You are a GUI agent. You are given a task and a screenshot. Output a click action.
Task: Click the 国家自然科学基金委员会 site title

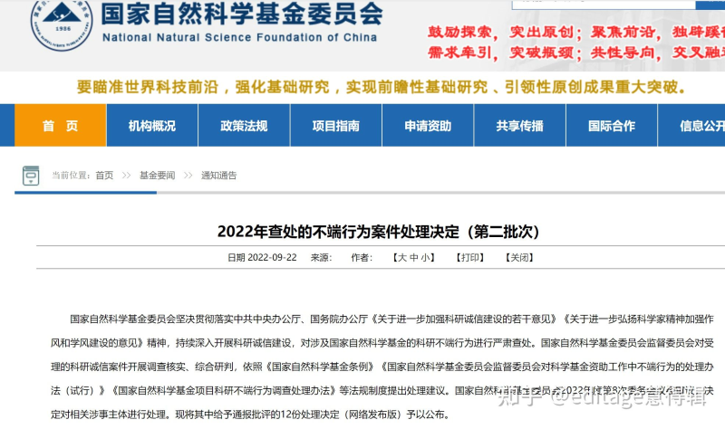[242, 15]
